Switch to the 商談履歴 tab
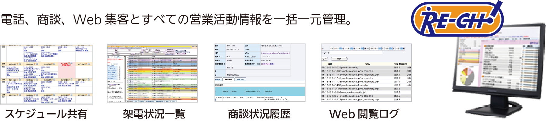The height and width of the screenshot is (122, 548). coord(229,79)
